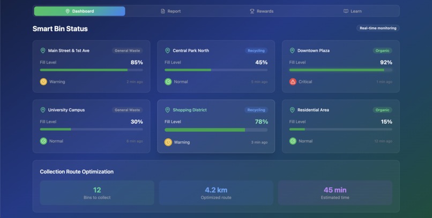
Task: Click the Collection Route Optimization heading
Action: [x=77, y=172]
